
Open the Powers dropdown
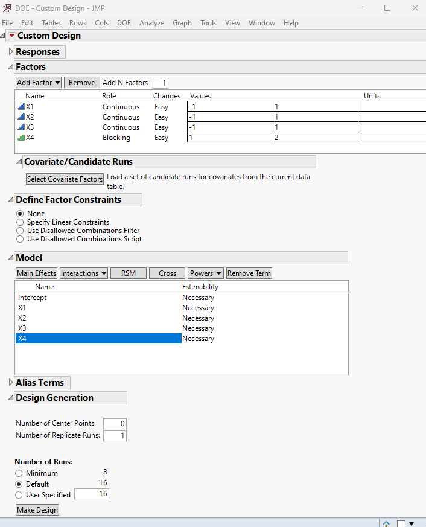pyautogui.click(x=206, y=273)
